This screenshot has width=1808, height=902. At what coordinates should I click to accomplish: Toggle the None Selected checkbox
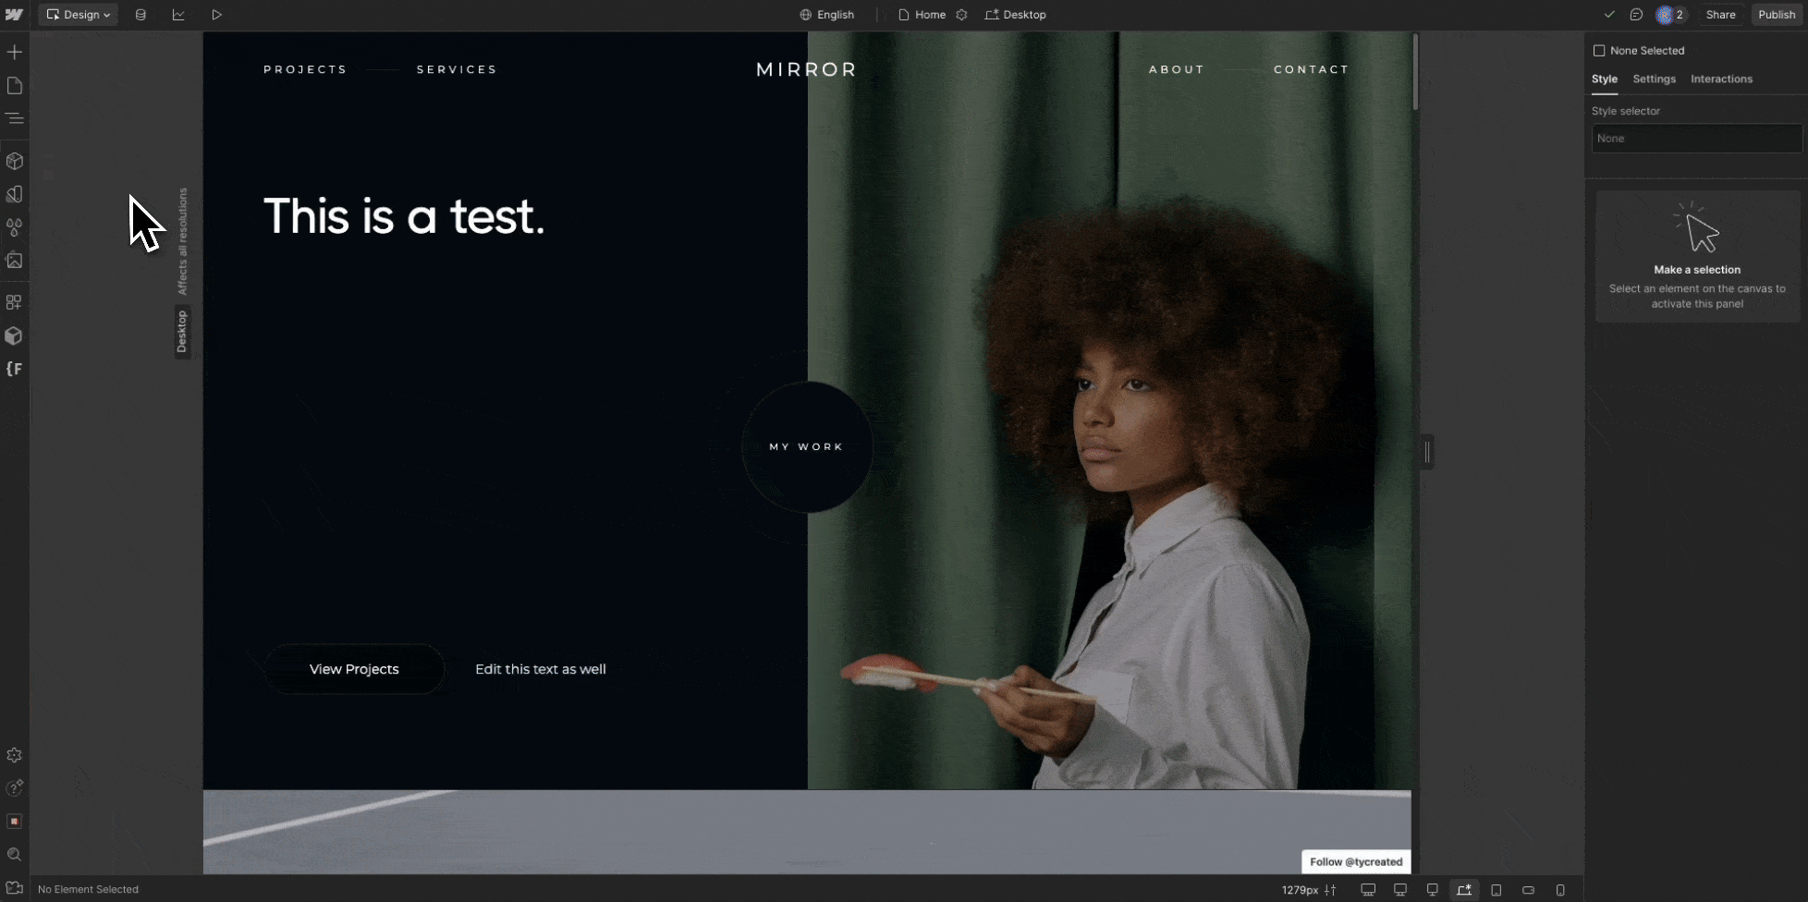click(1599, 51)
